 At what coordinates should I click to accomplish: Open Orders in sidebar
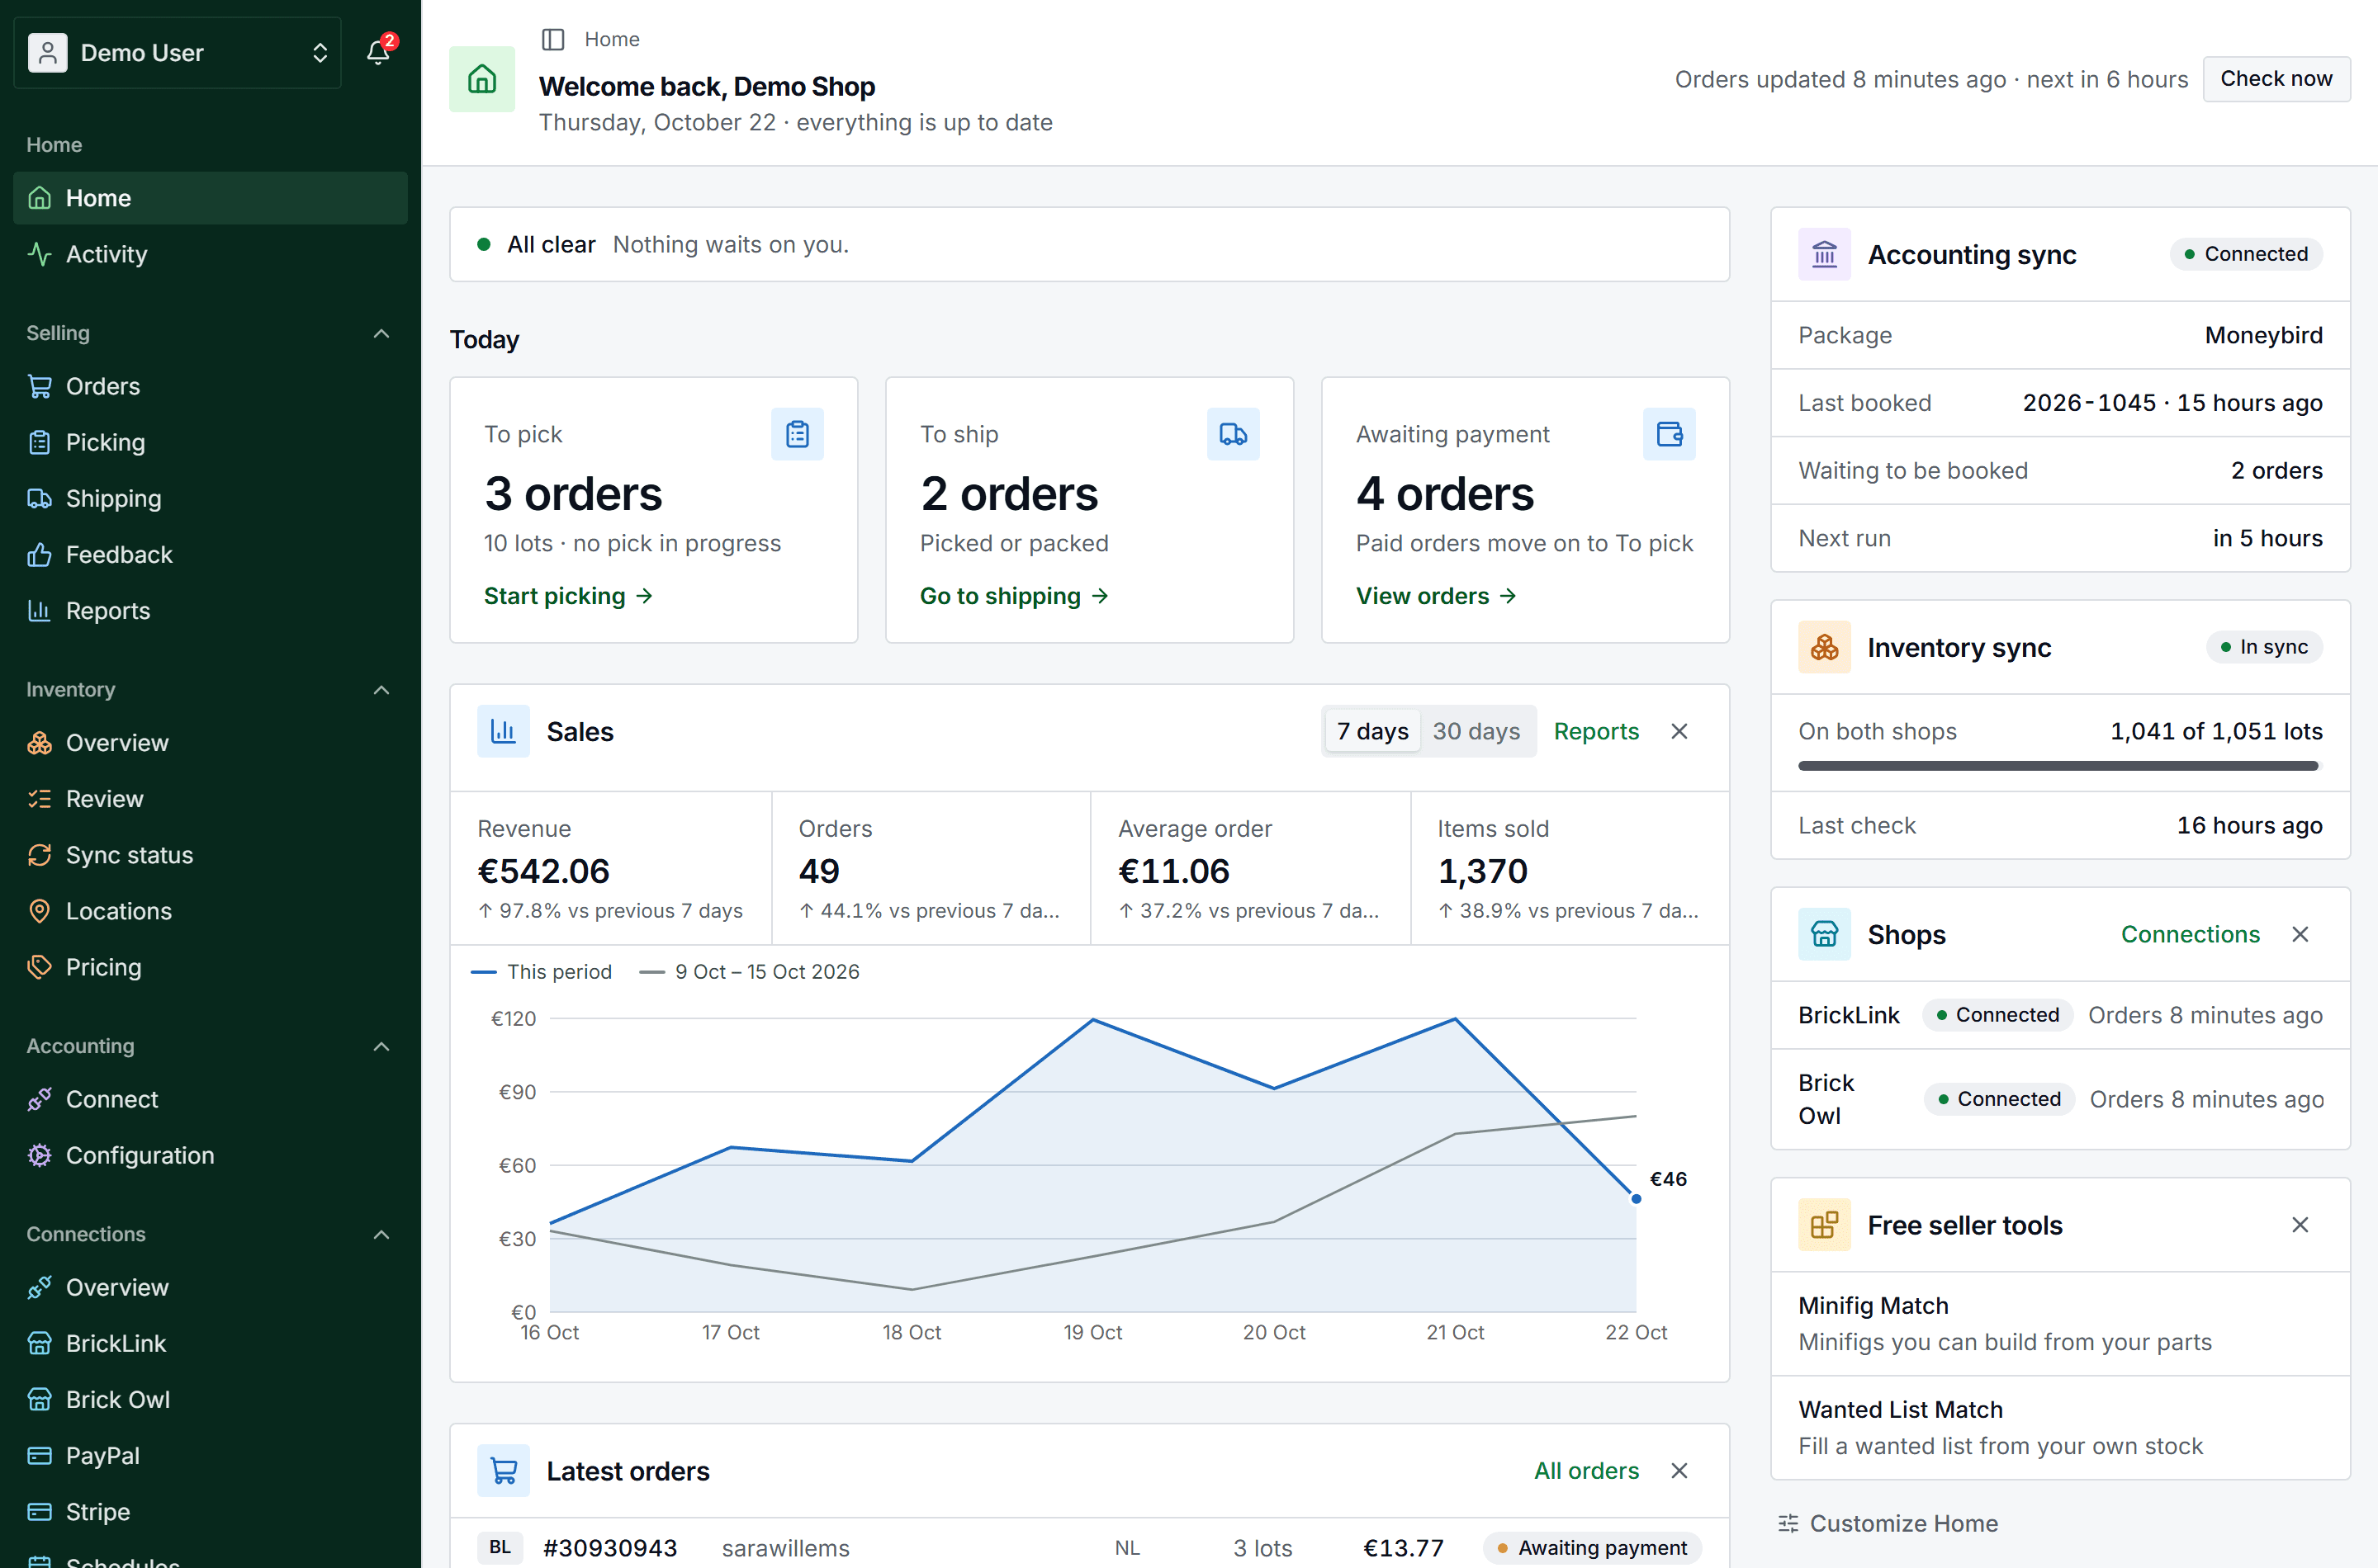pyautogui.click(x=210, y=386)
